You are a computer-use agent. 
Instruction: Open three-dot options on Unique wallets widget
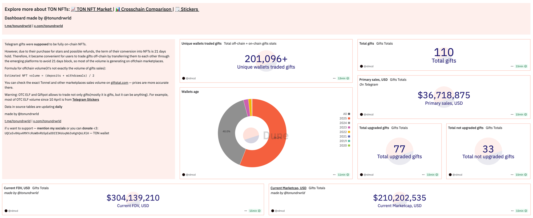pos(334,78)
